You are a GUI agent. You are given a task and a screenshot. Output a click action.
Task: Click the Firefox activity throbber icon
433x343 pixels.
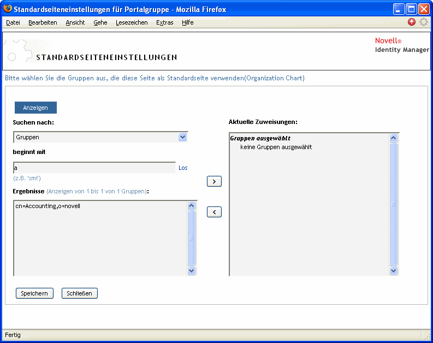(x=423, y=22)
